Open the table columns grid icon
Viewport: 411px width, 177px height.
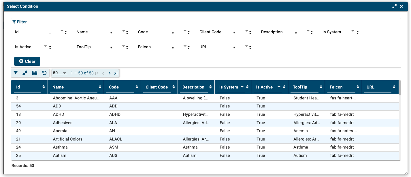(35, 73)
